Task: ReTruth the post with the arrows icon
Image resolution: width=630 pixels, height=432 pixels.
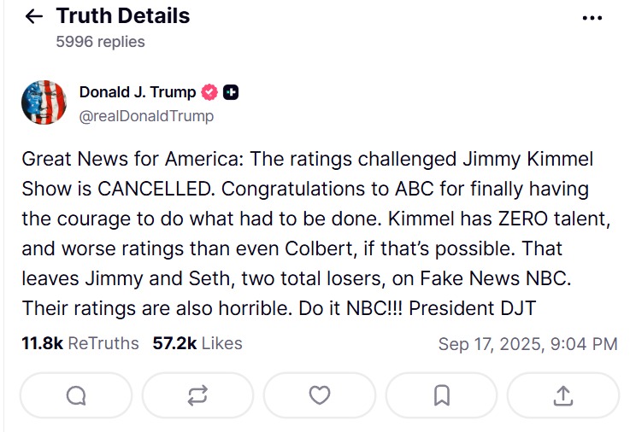Action: tap(197, 395)
